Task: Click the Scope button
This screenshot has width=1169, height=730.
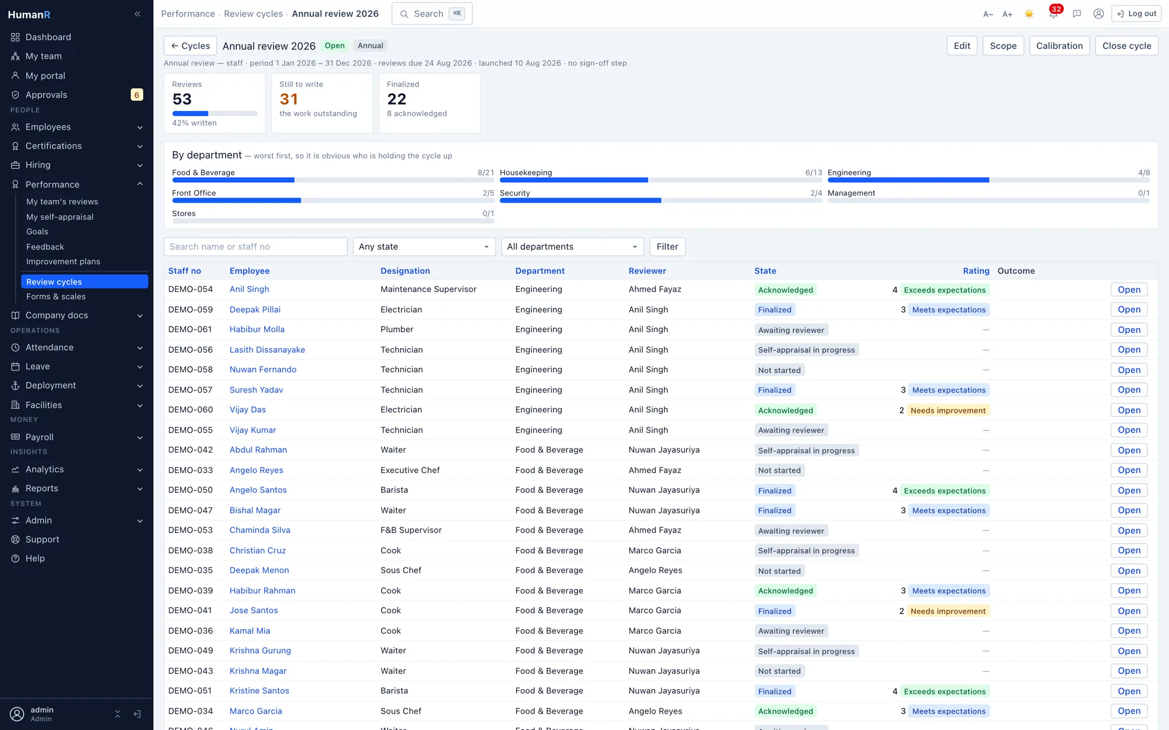Action: (x=1003, y=46)
